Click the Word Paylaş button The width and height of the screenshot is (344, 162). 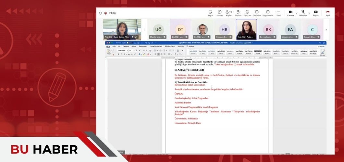[x=321, y=46]
